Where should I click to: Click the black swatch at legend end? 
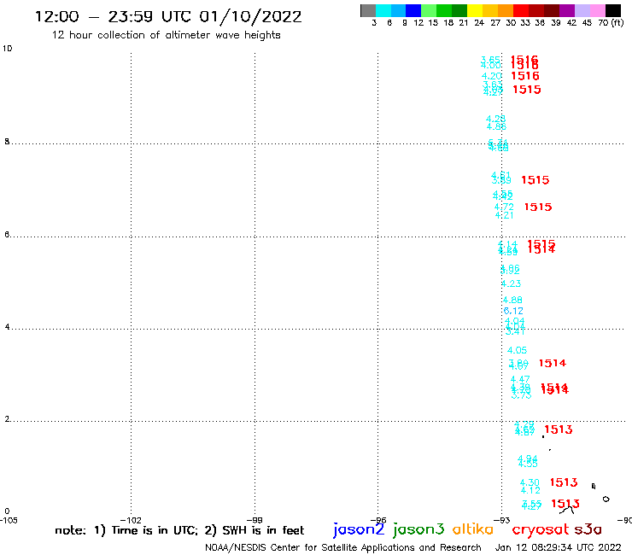[x=612, y=10]
